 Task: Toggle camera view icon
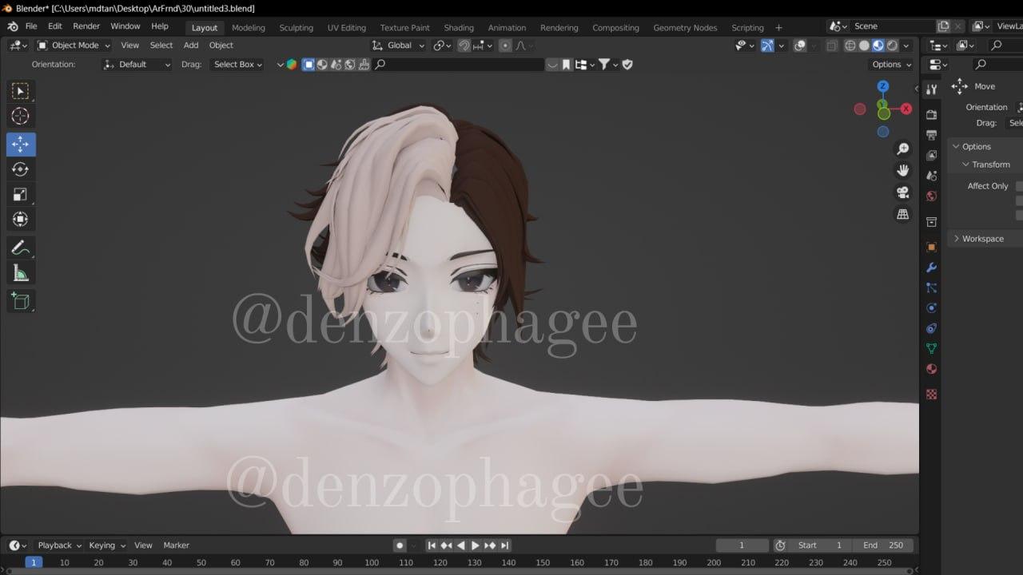coord(902,192)
